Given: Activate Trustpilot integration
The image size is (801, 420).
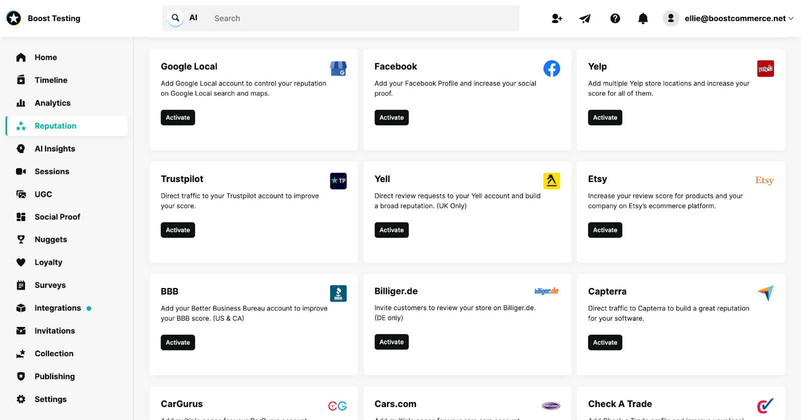Looking at the screenshot, I should click(x=178, y=230).
